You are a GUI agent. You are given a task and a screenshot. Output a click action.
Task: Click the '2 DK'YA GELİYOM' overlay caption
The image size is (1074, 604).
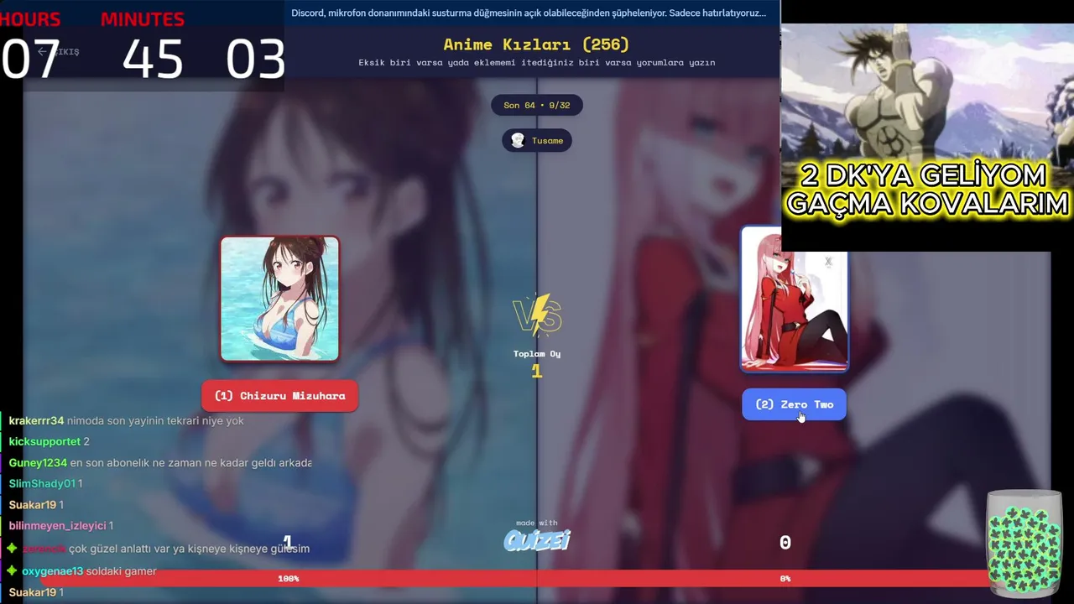tap(927, 190)
